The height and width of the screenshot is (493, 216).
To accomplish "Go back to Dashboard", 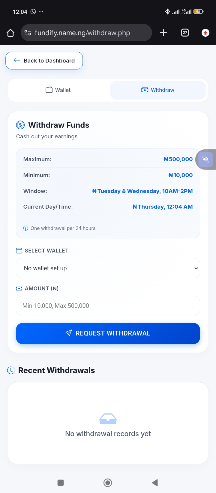I will (44, 61).
